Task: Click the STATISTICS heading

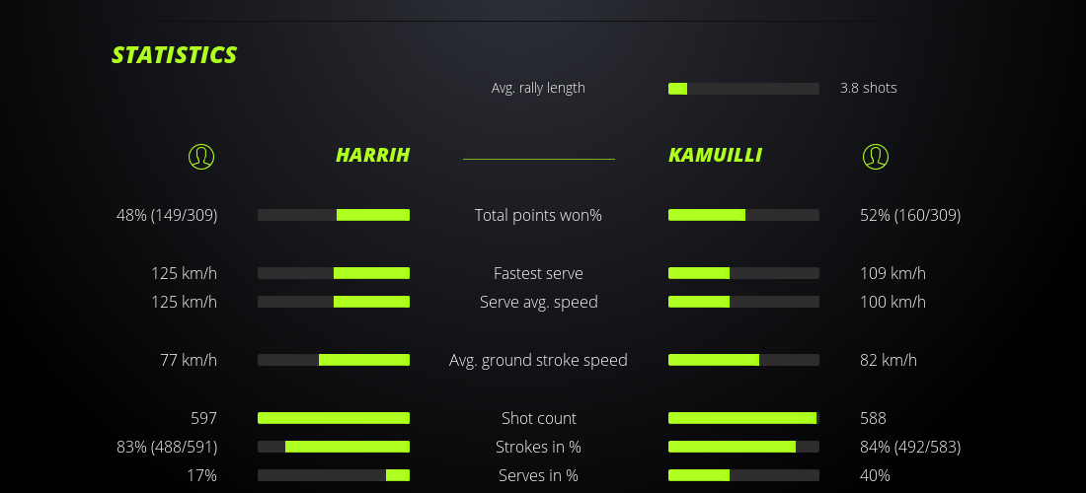Action: click(x=175, y=55)
